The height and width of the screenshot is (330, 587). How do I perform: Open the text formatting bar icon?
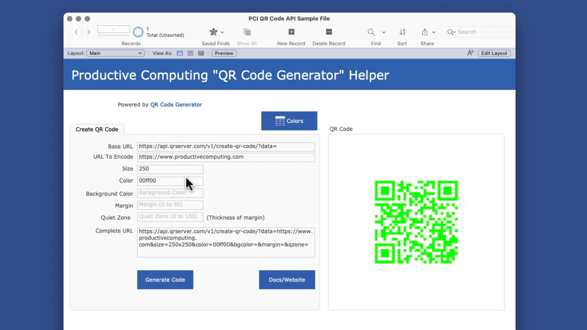click(470, 53)
